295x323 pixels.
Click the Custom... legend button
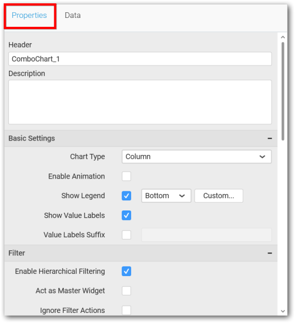[x=218, y=196]
